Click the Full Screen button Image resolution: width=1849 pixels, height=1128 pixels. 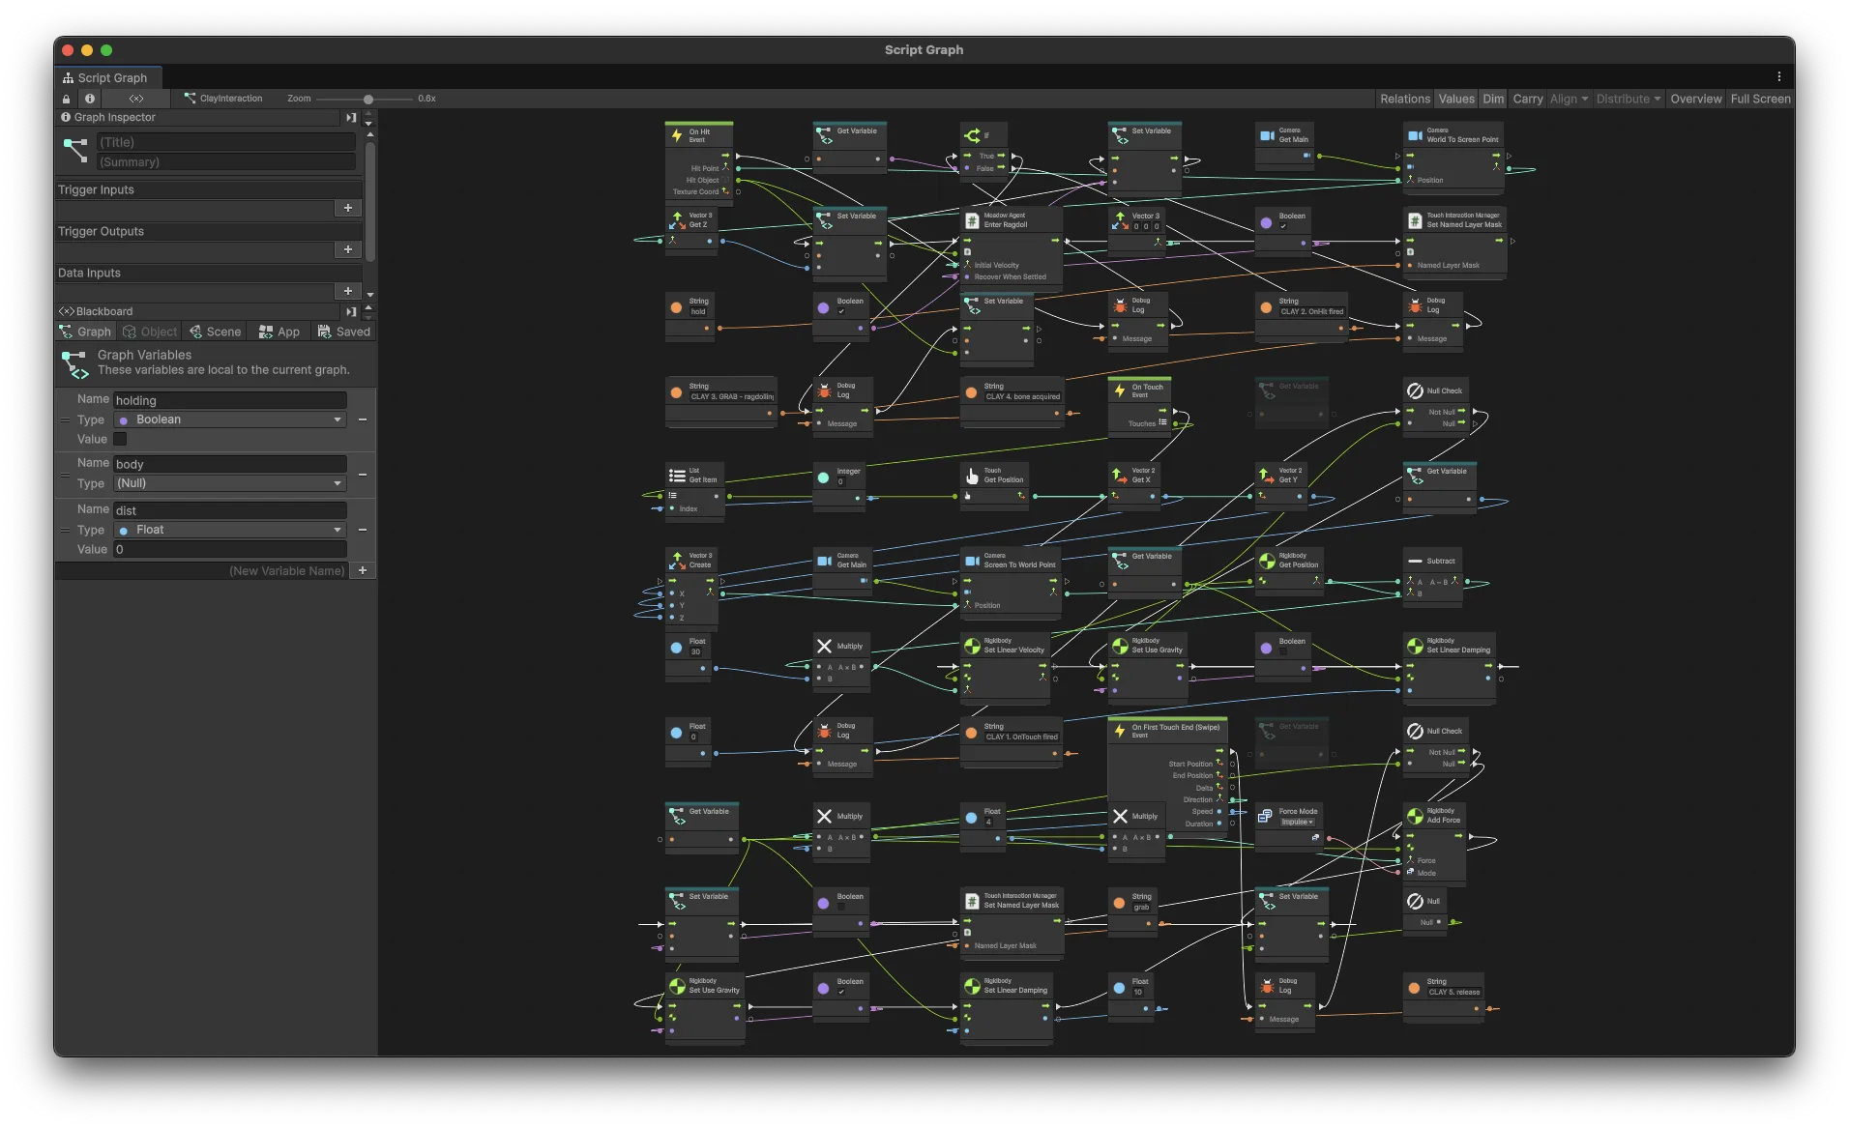(1760, 99)
